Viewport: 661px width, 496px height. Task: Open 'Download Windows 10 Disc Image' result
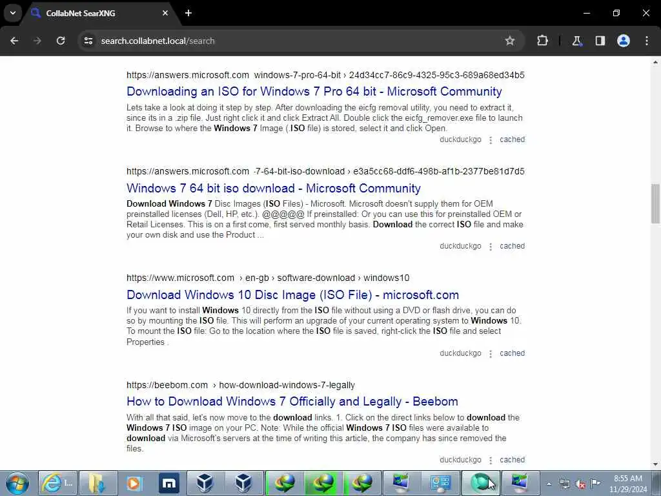click(x=292, y=294)
